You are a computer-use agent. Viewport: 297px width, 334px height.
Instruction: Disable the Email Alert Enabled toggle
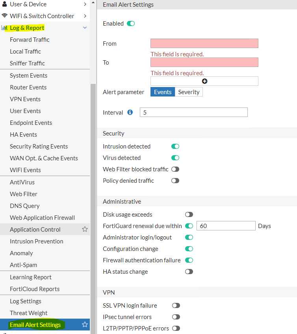tap(131, 23)
